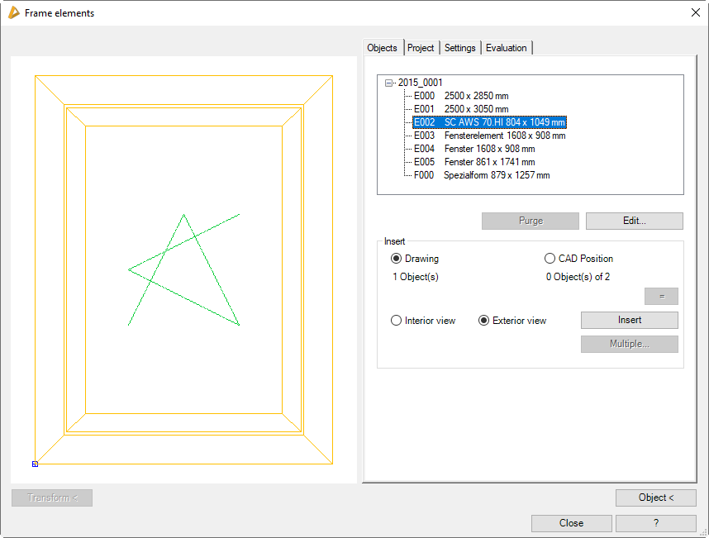The height and width of the screenshot is (538, 709).
Task: Click the Object < button
Action: (655, 498)
